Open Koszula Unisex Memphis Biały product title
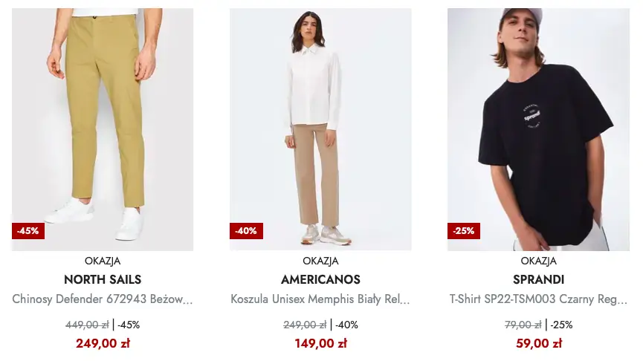The image size is (643, 361). [x=320, y=299]
